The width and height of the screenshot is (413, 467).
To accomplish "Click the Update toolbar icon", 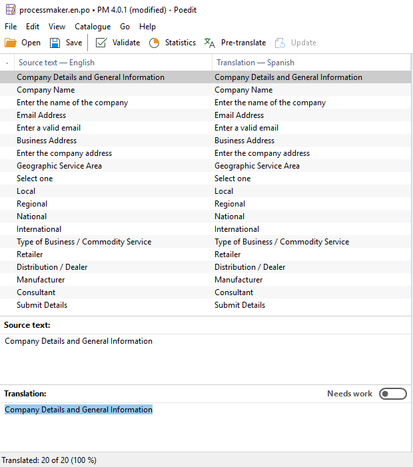I will point(280,43).
